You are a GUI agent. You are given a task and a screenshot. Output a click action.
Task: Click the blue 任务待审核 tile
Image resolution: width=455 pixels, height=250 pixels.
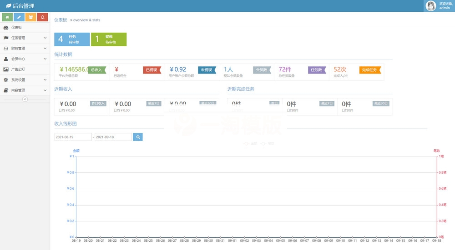[72, 39]
